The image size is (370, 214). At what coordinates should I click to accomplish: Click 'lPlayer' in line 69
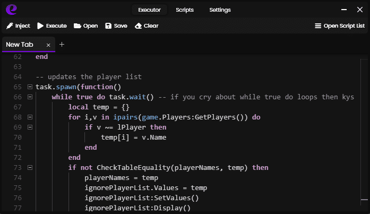132,127
